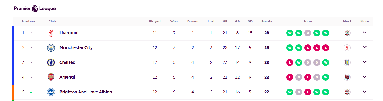The image size is (383, 101).
Task: Click Manchester City's most recent loss badge
Action: coord(325,48)
